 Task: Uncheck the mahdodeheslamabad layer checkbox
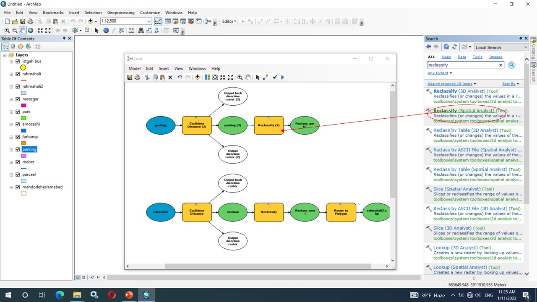coord(18,187)
